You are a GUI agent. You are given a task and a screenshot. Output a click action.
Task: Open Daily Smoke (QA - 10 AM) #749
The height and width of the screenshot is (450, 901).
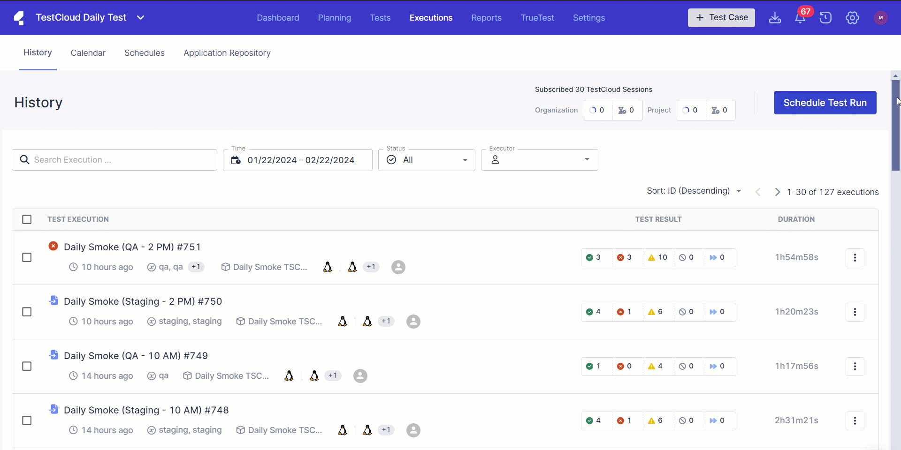136,356
